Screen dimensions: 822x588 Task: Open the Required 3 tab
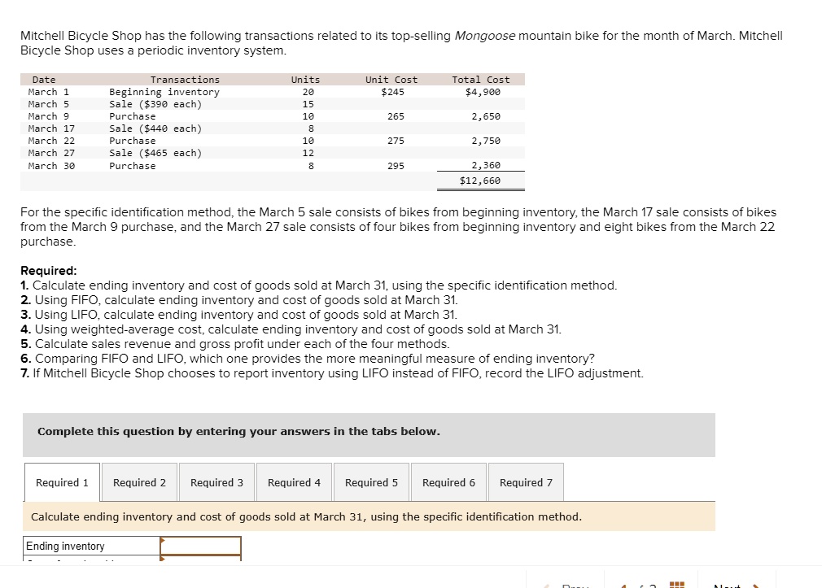click(216, 481)
